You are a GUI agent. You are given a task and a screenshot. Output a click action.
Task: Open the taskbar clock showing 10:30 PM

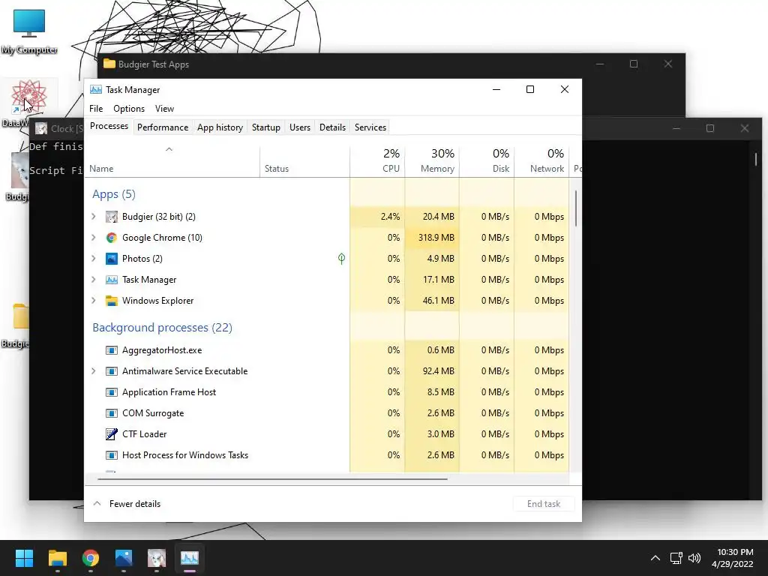[732, 558]
